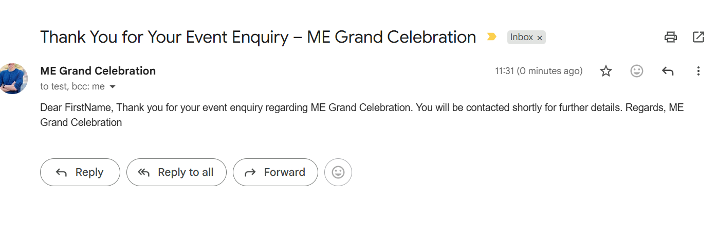This screenshot has width=717, height=236.
Task: Click the sender's profile picture
Action: pyautogui.click(x=12, y=79)
